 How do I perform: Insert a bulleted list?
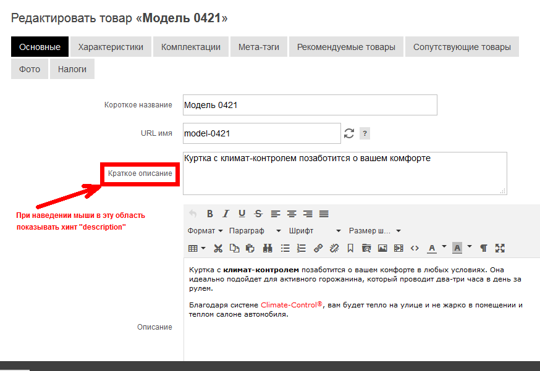tap(285, 248)
